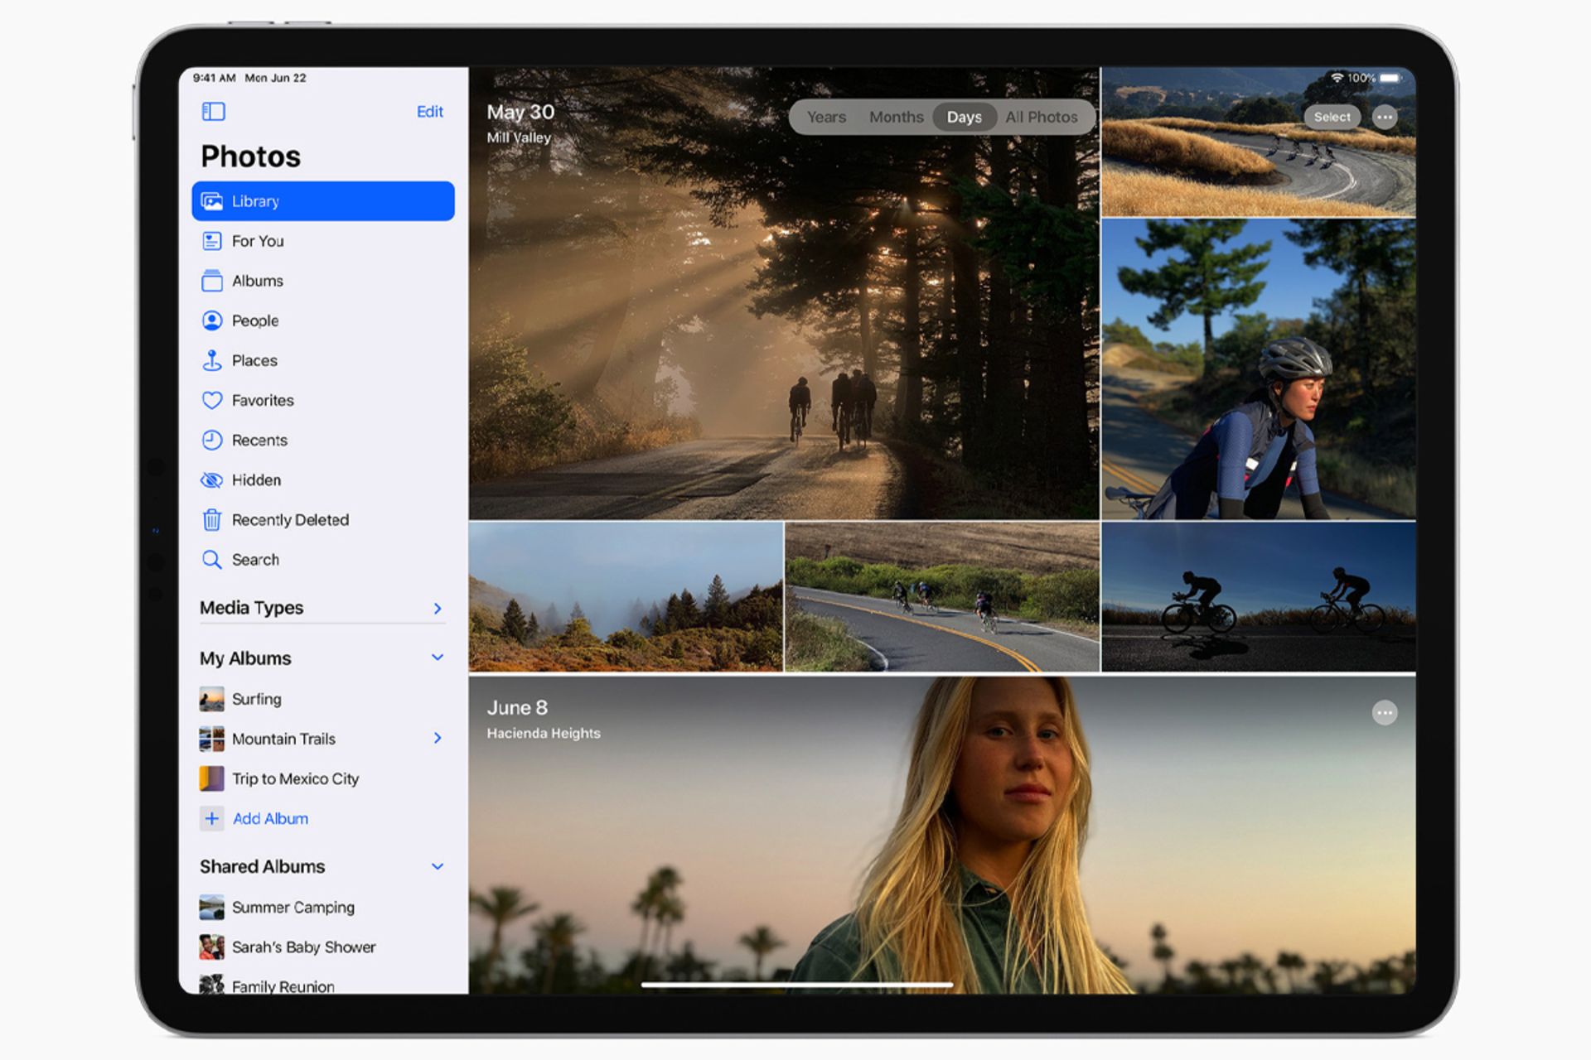1591x1060 pixels.
Task: Collapse the My Albums section
Action: pyautogui.click(x=438, y=657)
